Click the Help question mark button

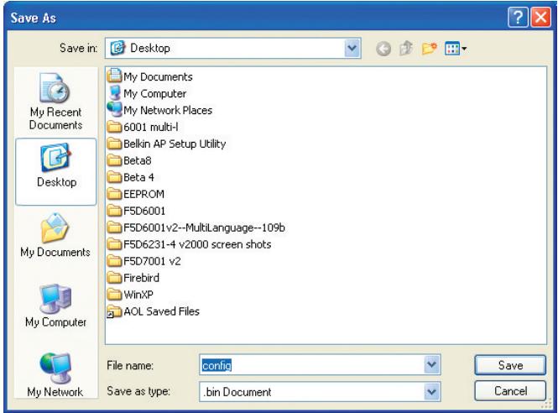pyautogui.click(x=519, y=17)
